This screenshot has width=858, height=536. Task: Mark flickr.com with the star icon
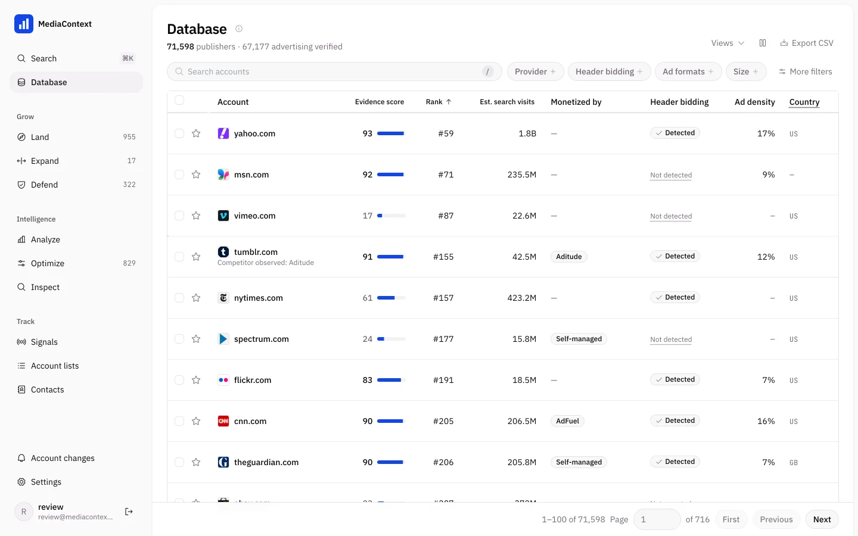[196, 380]
